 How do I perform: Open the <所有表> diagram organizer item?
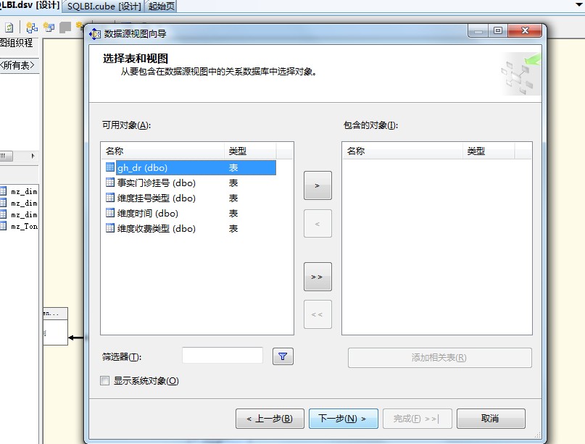17,66
